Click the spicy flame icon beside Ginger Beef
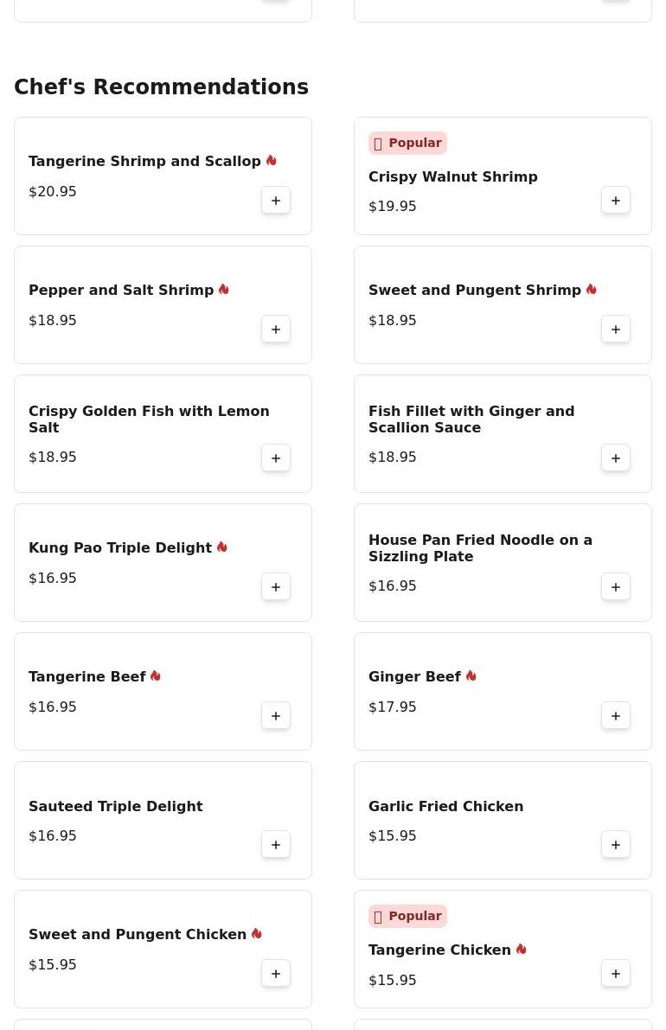The image size is (666, 1030). 471,676
